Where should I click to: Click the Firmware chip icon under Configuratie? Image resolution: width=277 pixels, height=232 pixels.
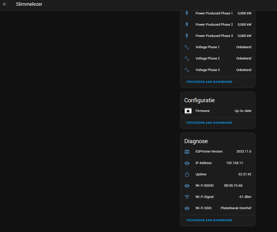click(x=188, y=111)
